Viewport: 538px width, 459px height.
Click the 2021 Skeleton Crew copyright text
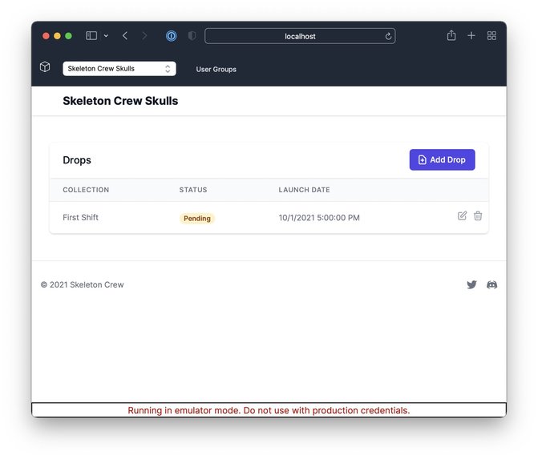(x=82, y=284)
